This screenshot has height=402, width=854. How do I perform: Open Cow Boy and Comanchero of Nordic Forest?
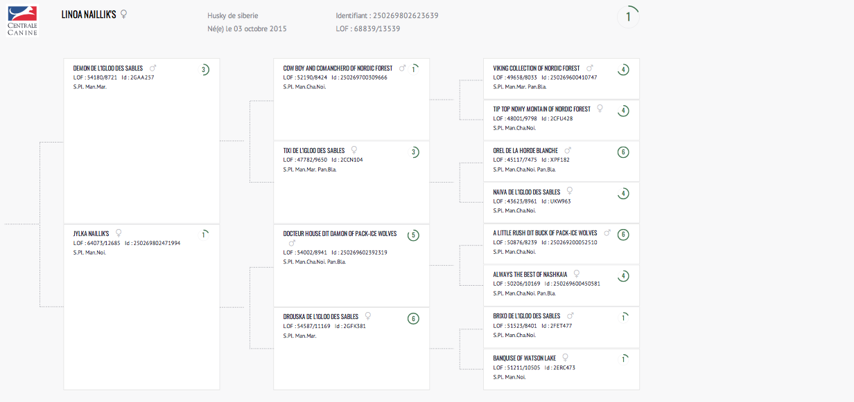[338, 68]
